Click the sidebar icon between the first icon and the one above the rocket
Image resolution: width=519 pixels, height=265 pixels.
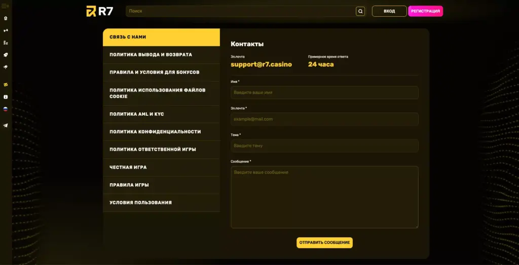click(x=5, y=30)
